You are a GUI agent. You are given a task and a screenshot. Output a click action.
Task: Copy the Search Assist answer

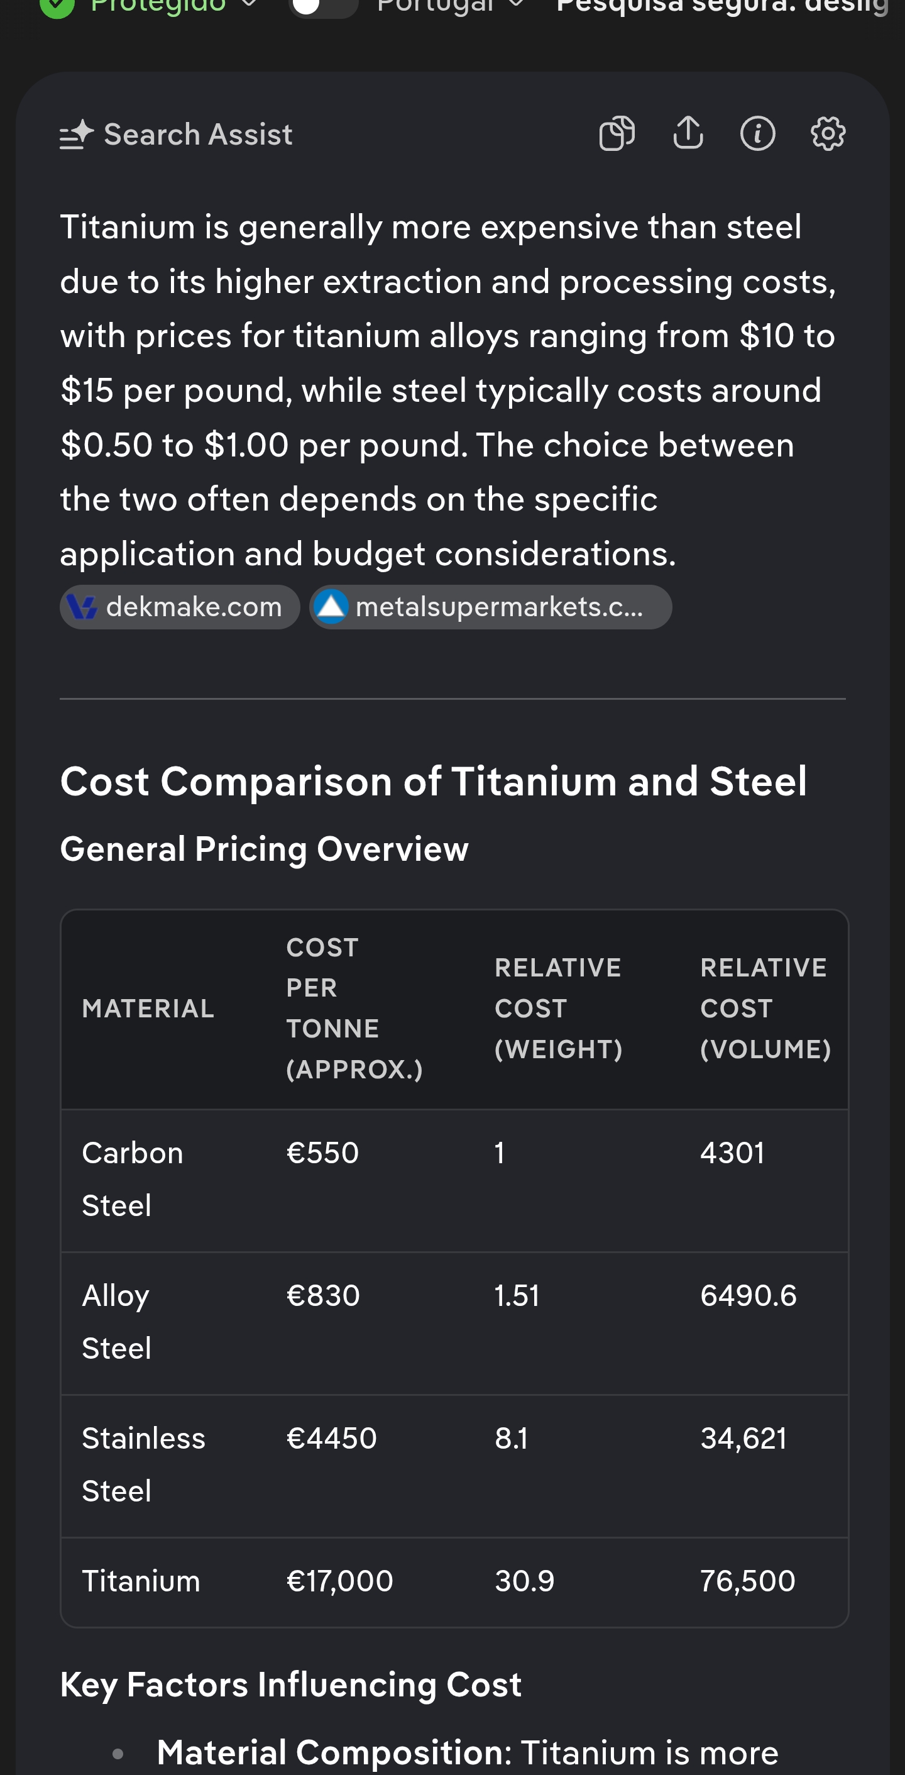coord(617,134)
